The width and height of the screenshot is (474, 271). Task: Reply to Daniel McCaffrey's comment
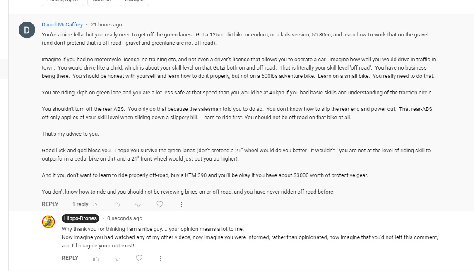coord(50,204)
